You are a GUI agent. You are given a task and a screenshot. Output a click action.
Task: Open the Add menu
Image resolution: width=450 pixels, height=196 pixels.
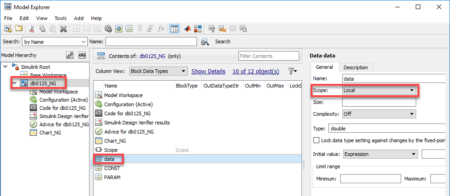click(79, 18)
